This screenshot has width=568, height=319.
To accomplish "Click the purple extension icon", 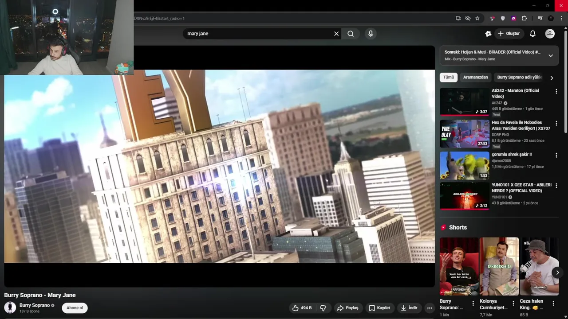I will tap(513, 18).
